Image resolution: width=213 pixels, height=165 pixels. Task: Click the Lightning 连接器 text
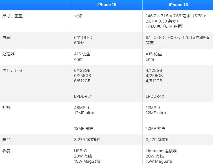161,151
